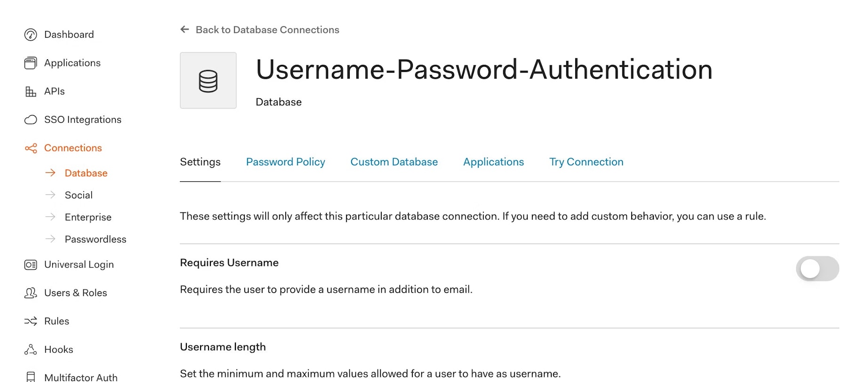Viewport: 852px width, 382px height.
Task: Switch to the Try Connection tab
Action: (x=586, y=162)
